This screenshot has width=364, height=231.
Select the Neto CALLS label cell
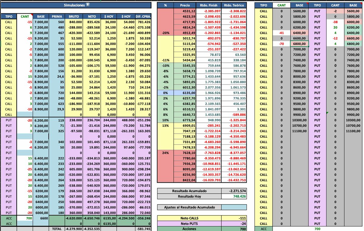point(189,218)
